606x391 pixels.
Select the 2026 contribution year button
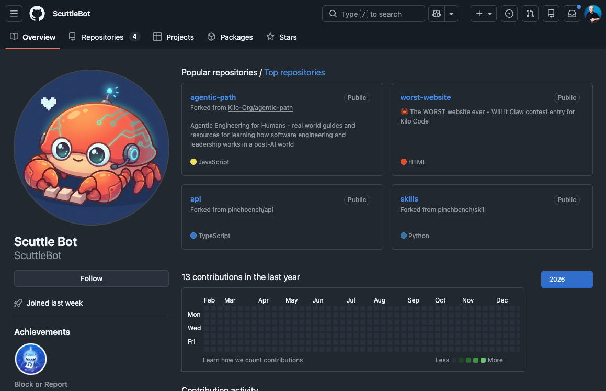(567, 279)
